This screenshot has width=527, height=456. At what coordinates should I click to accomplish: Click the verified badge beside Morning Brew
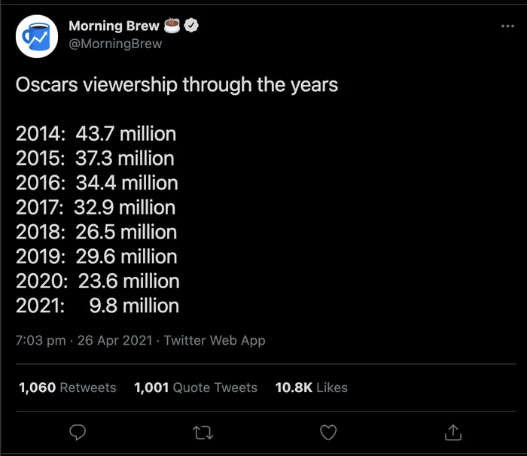[192, 26]
